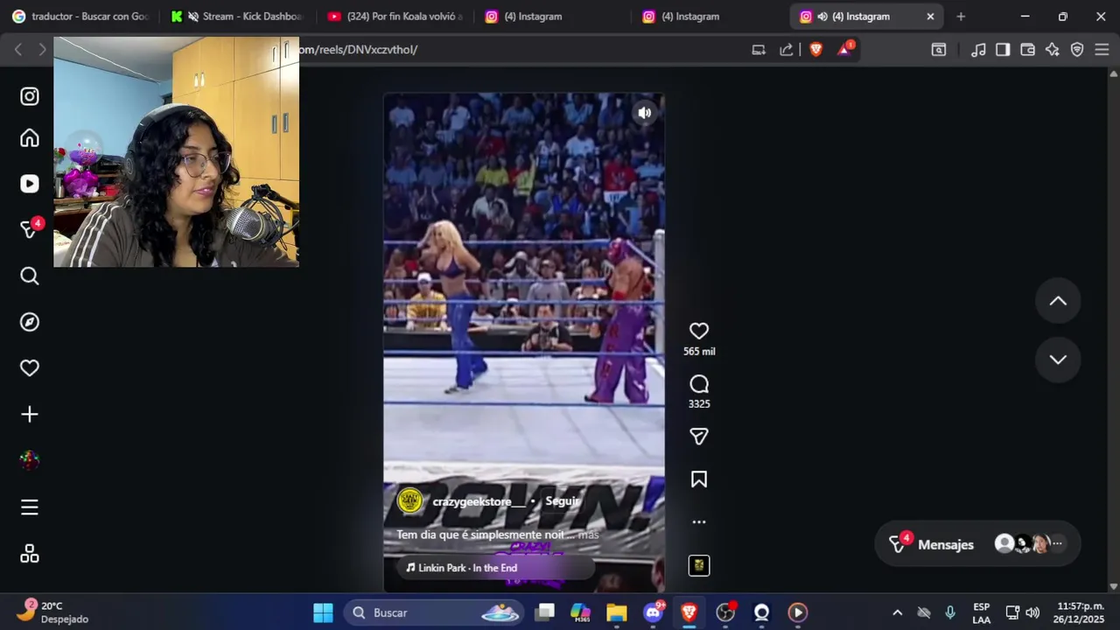
Task: Install app icon in address bar
Action: pyautogui.click(x=759, y=50)
